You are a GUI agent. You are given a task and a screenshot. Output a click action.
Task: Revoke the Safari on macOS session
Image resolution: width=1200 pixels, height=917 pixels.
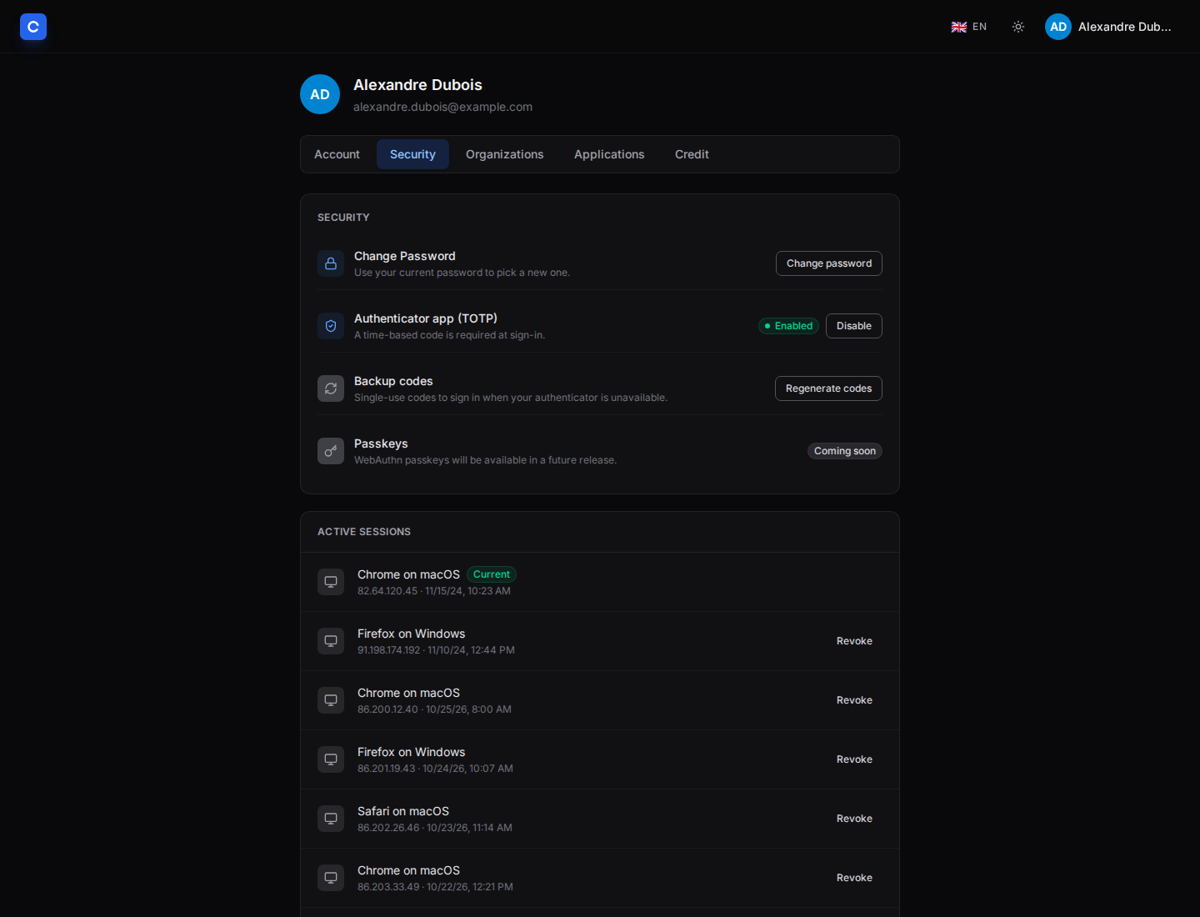854,819
